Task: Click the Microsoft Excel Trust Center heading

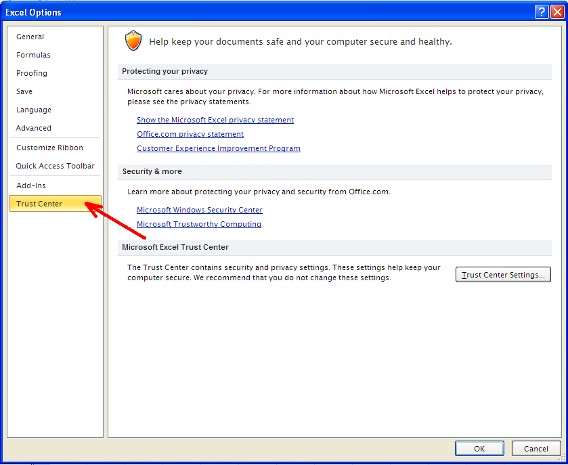Action: click(175, 247)
